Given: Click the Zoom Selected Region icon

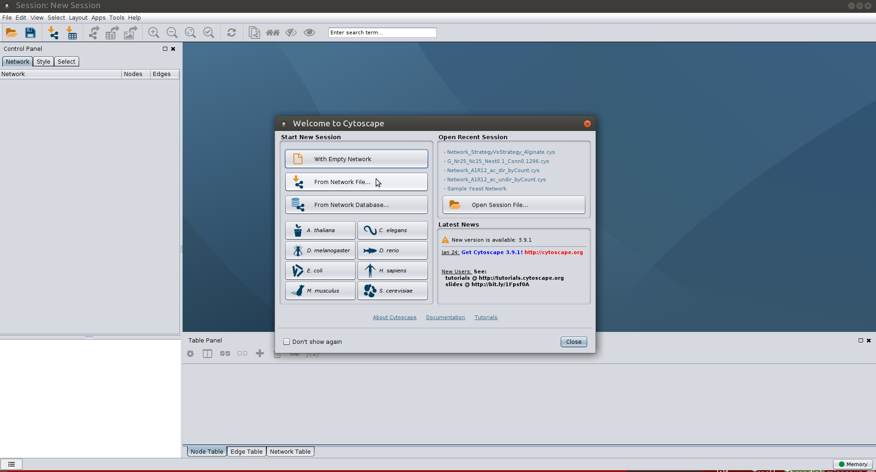Looking at the screenshot, I should pos(209,33).
